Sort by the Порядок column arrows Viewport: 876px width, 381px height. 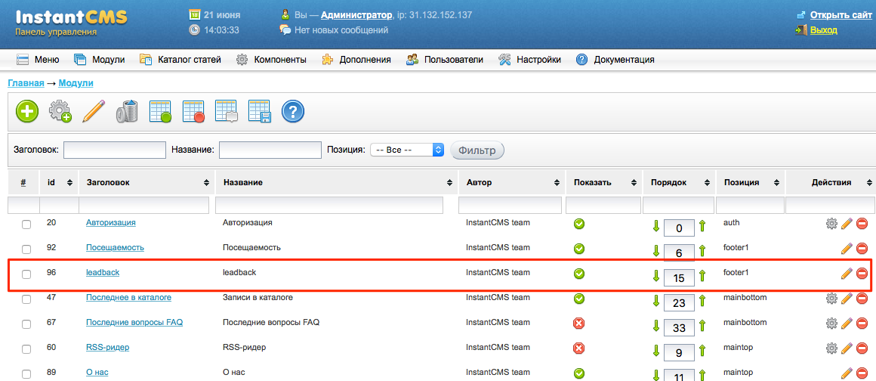click(x=707, y=183)
